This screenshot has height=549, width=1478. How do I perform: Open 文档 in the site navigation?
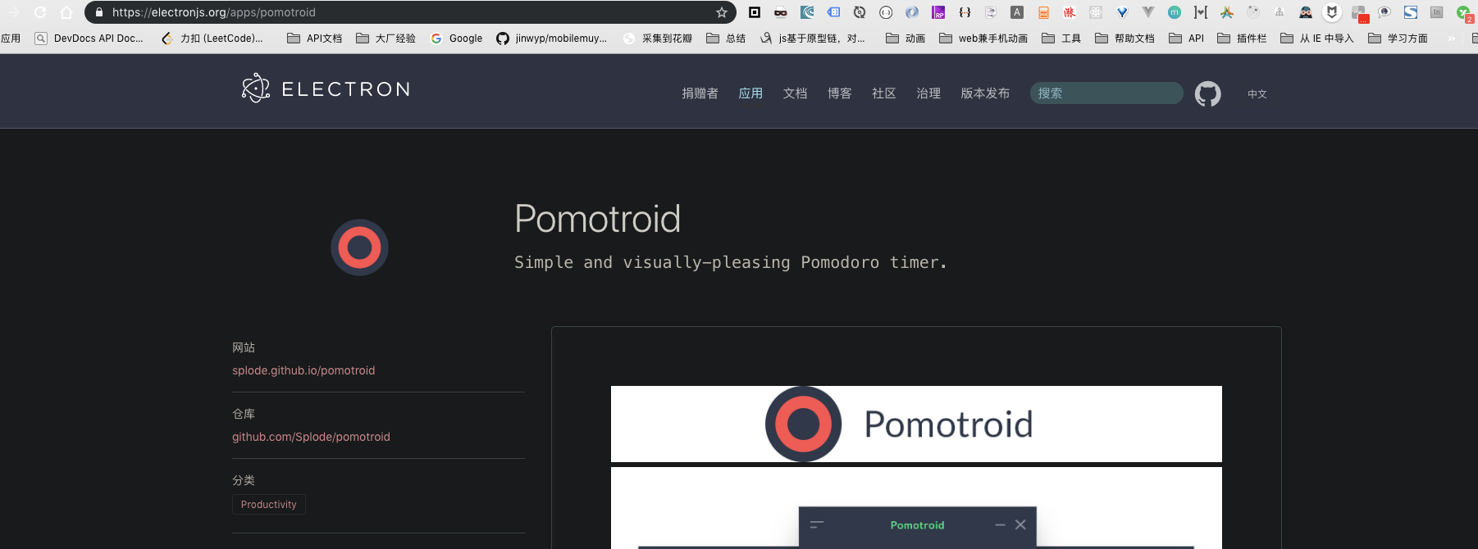coord(795,93)
